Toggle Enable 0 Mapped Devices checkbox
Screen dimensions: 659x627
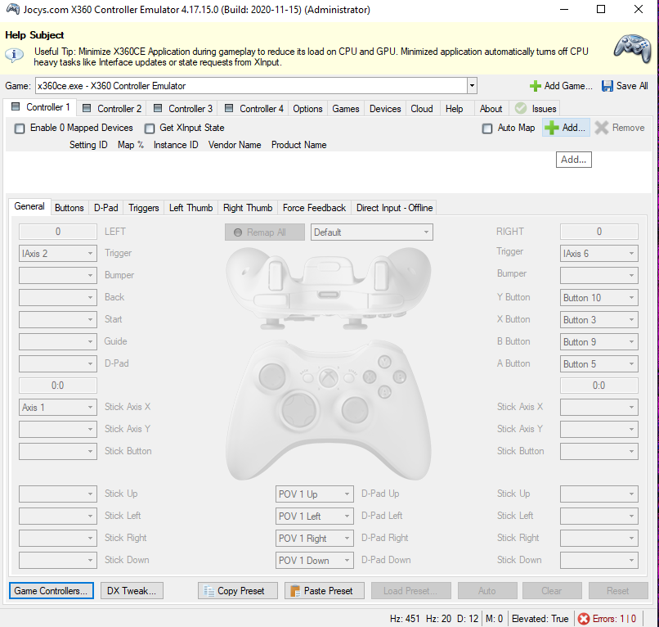pyautogui.click(x=20, y=129)
